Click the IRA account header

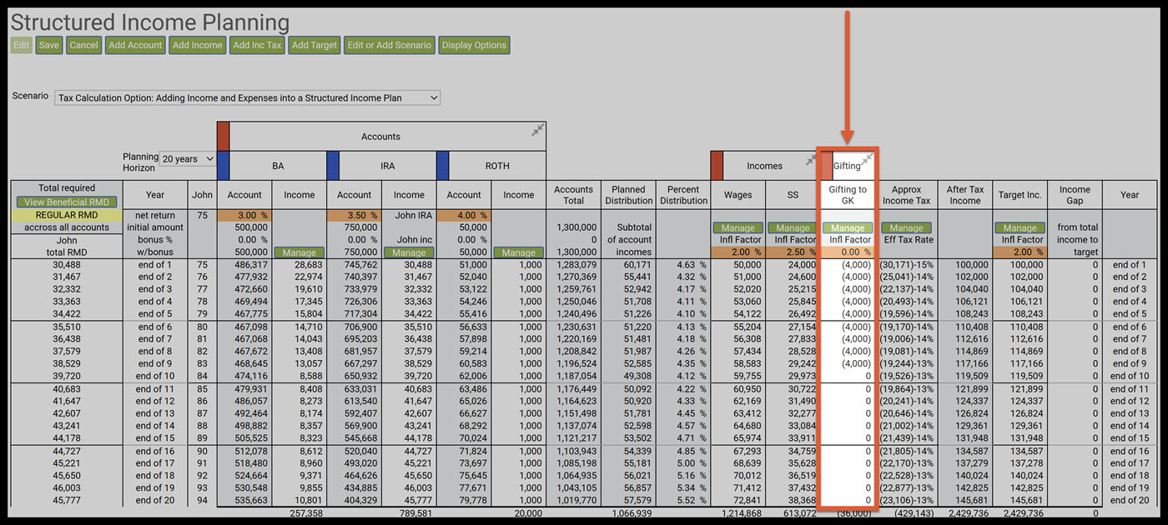click(x=388, y=166)
